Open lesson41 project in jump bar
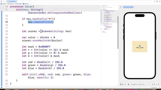 pyautogui.click(x=4, y=4)
